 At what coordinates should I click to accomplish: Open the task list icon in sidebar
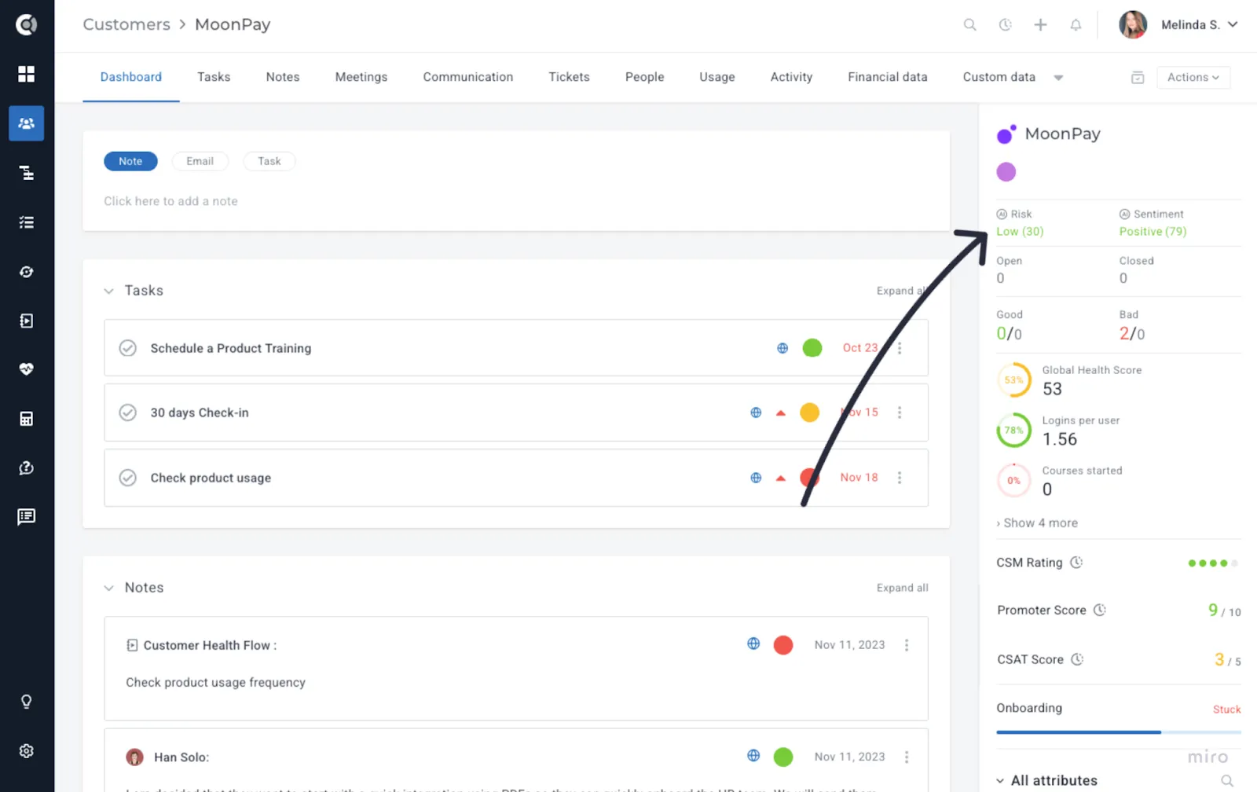coord(26,222)
